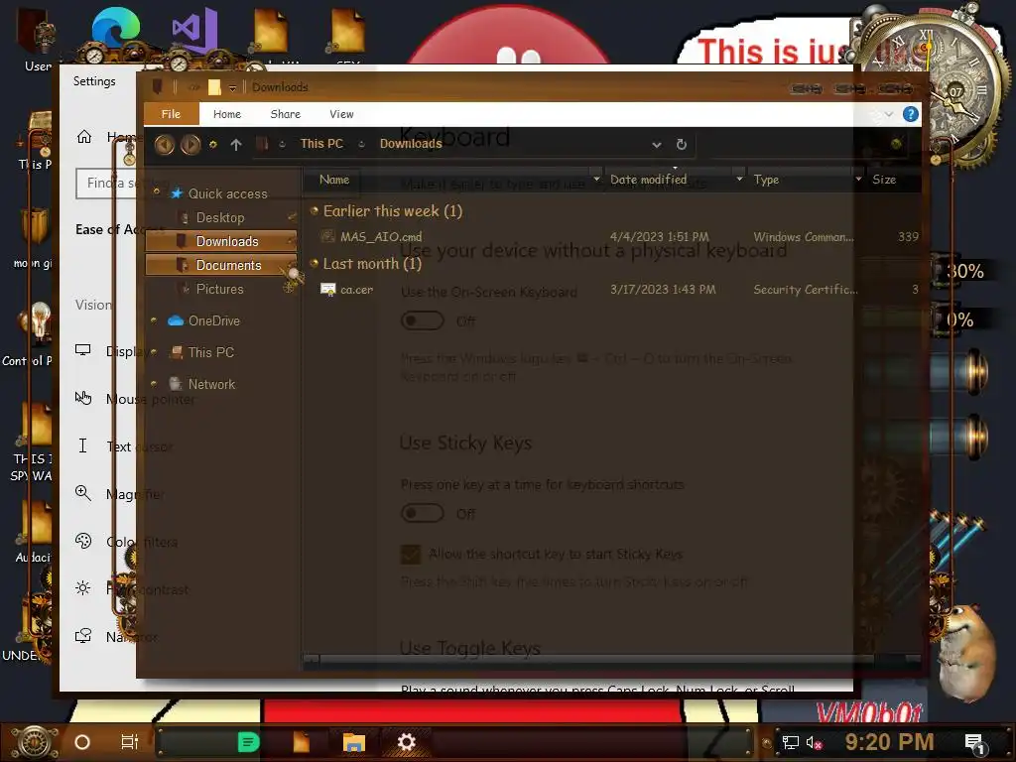The image size is (1016, 762).
Task: Click the folder icon in Explorer title bar
Action: click(214, 87)
